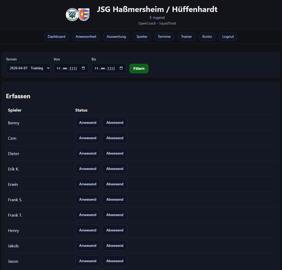282x270 pixels.
Task: Navigate to Termine
Action: pos(164,37)
